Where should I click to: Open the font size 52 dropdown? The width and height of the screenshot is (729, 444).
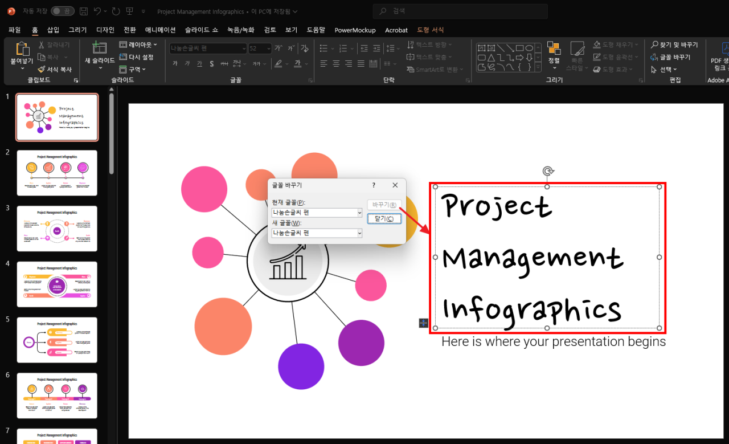click(268, 48)
